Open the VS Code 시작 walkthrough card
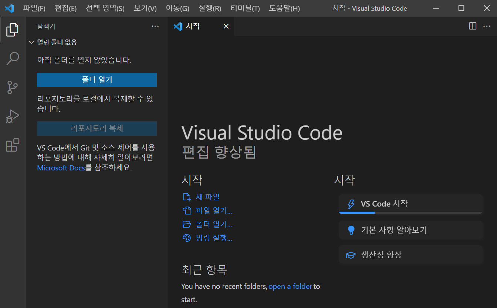The width and height of the screenshot is (497, 308). (411, 204)
